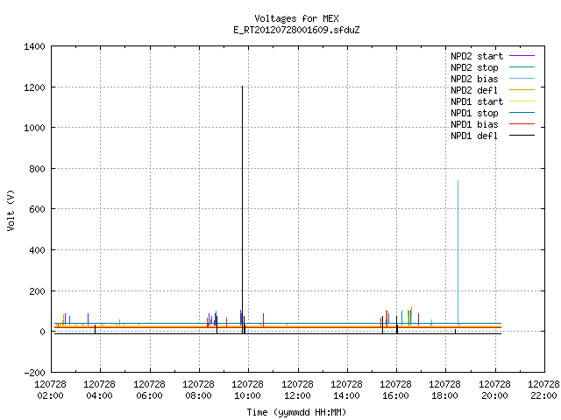Image resolution: width=561 pixels, height=420 pixels.
Task: Click the 600 y-axis tick label
Action: [x=37, y=210]
